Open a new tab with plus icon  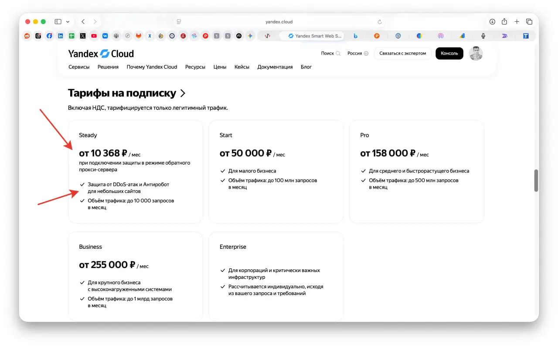(517, 21)
